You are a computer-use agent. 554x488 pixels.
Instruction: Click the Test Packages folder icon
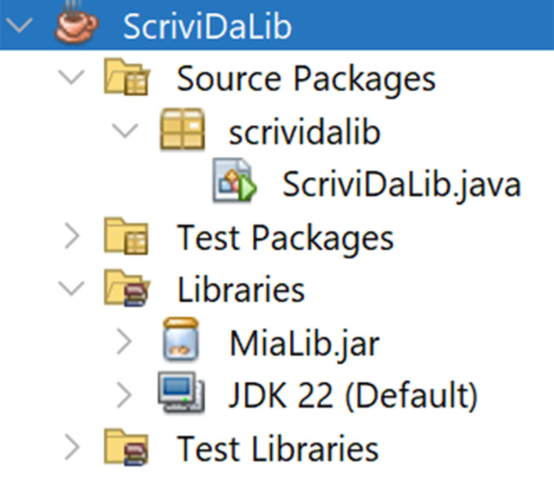click(x=127, y=236)
